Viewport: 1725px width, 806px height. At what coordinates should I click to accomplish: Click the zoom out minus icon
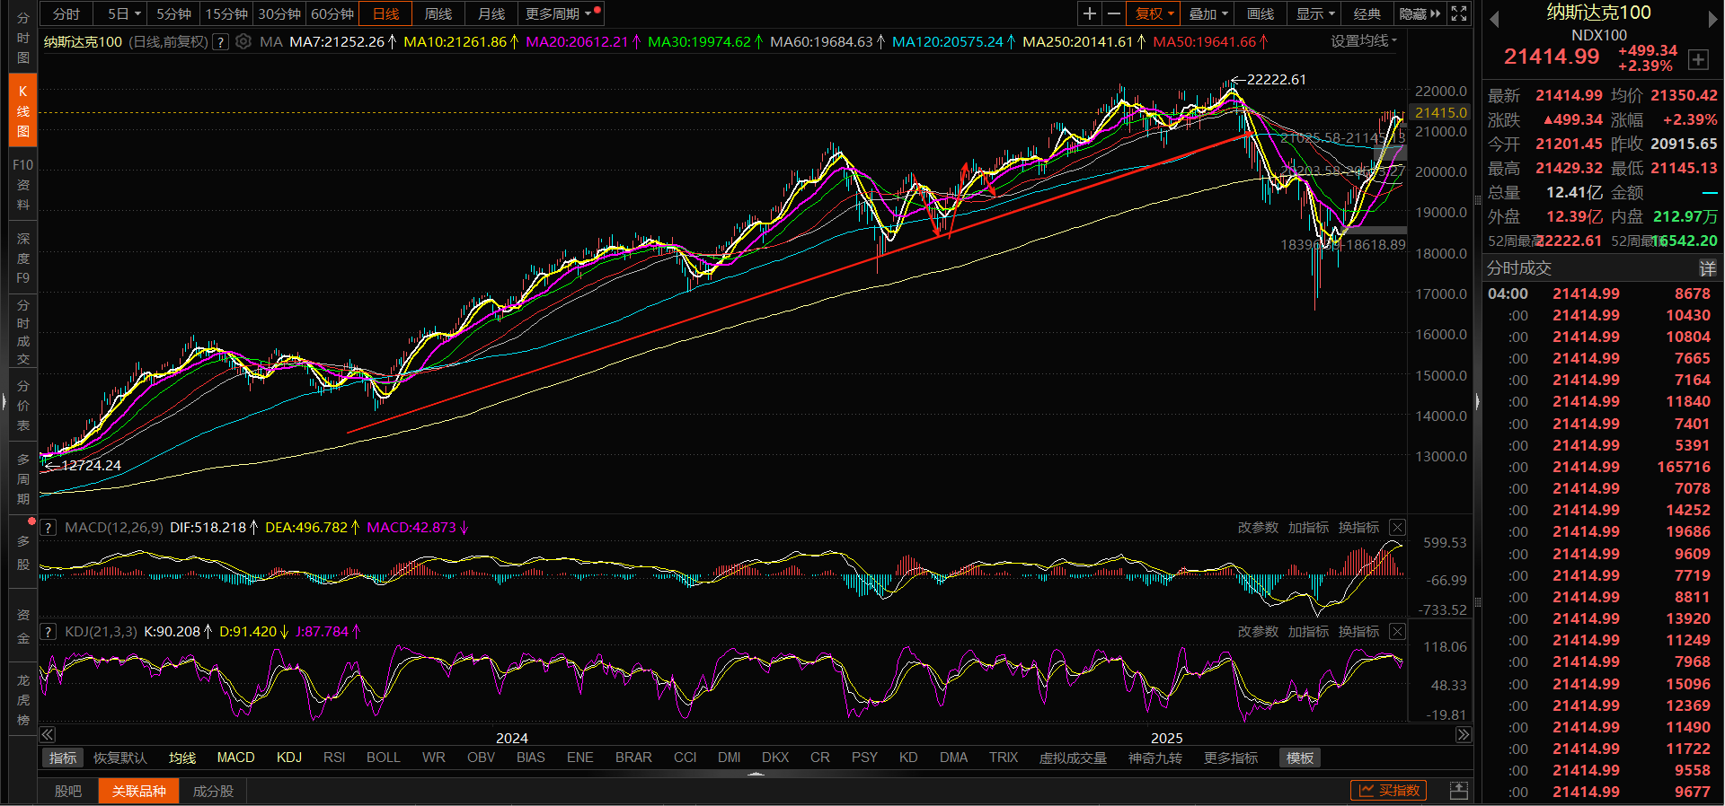coord(1114,13)
